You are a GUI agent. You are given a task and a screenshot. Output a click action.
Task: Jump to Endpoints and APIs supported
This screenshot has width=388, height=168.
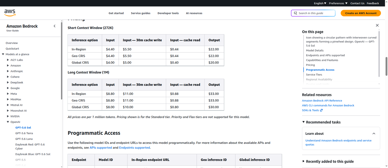point(325,55)
